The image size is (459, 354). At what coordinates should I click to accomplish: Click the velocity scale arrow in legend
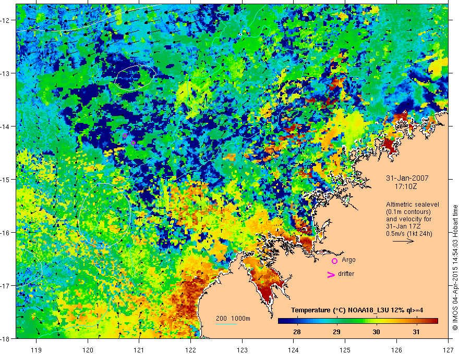tap(403, 241)
